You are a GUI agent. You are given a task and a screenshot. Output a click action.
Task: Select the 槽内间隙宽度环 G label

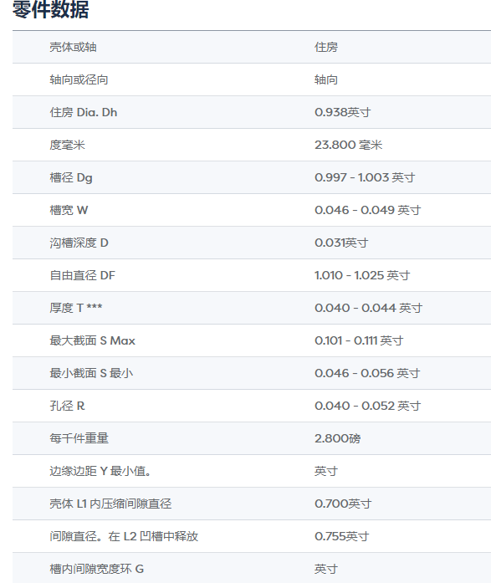point(97,569)
